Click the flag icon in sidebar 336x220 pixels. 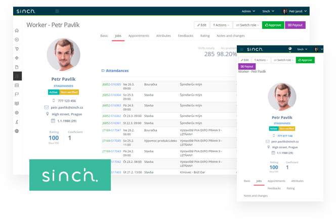click(x=17, y=94)
